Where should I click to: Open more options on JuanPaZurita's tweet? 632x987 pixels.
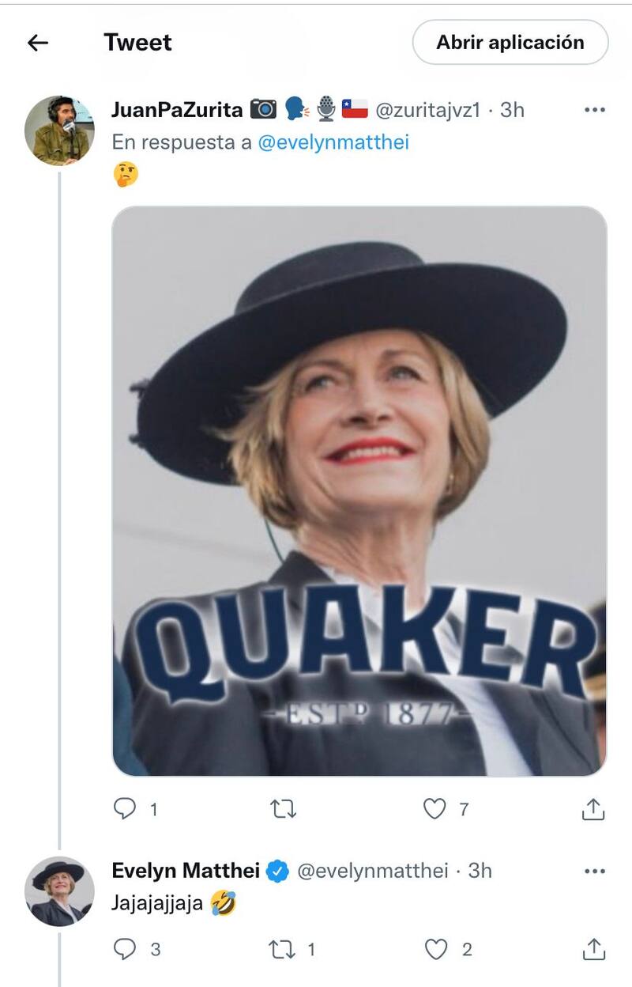click(594, 110)
